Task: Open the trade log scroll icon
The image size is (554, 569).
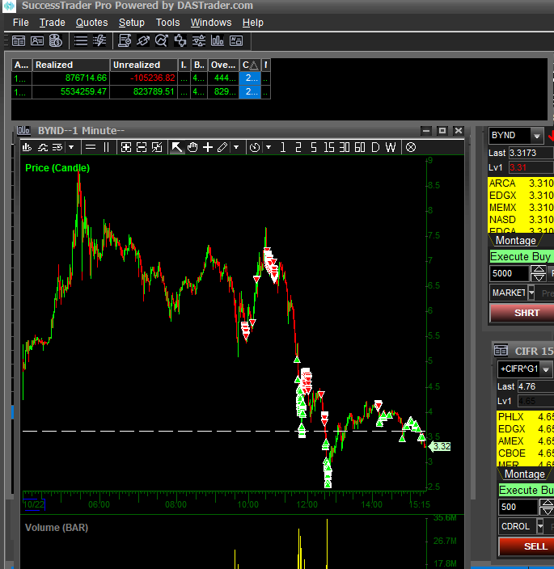Action: (125, 41)
